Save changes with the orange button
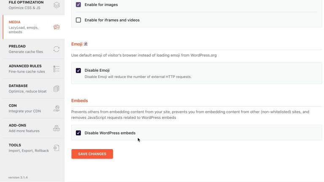 (92, 154)
